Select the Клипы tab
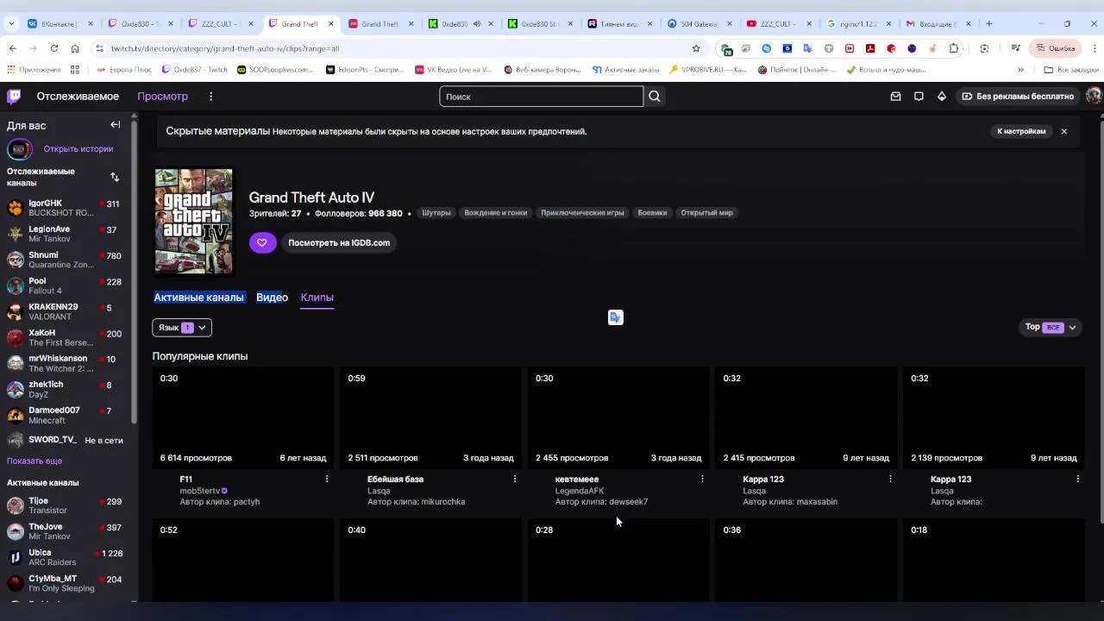 point(317,298)
